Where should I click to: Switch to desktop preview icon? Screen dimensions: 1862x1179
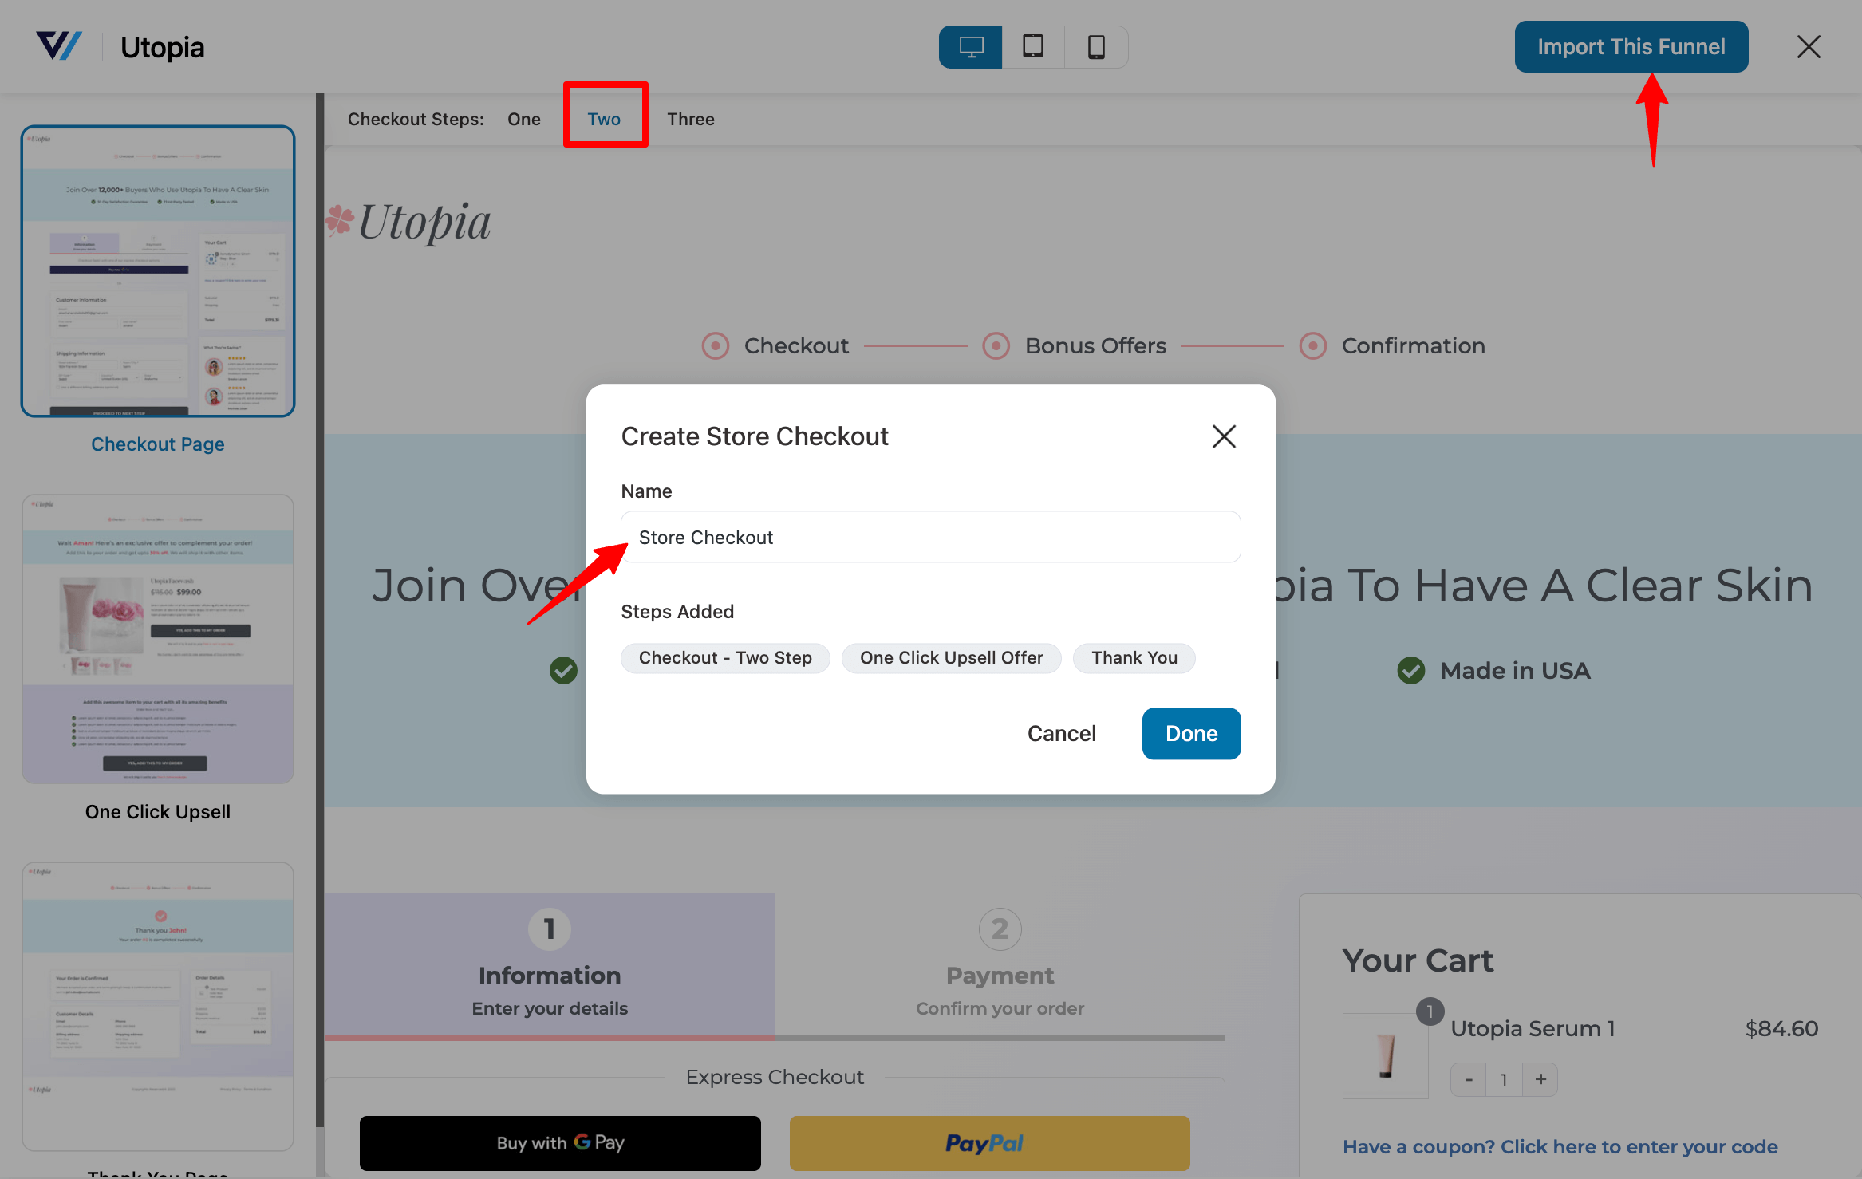coord(970,47)
